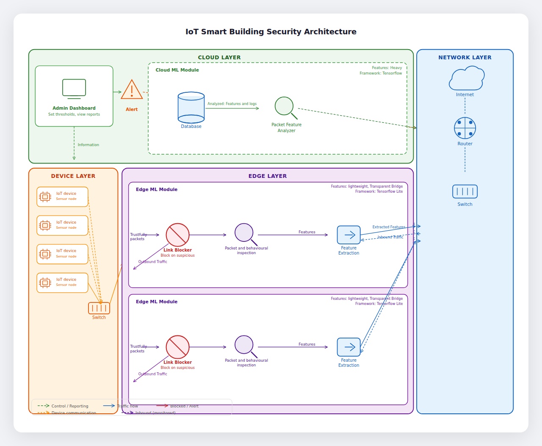Click 'Block on suspicious' in upper Edge module
The image size is (542, 446).
click(x=178, y=256)
